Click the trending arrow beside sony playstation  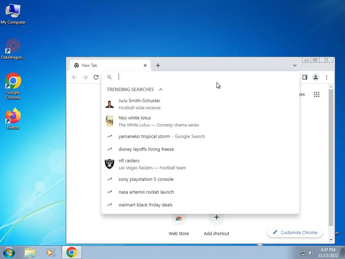tap(109, 179)
